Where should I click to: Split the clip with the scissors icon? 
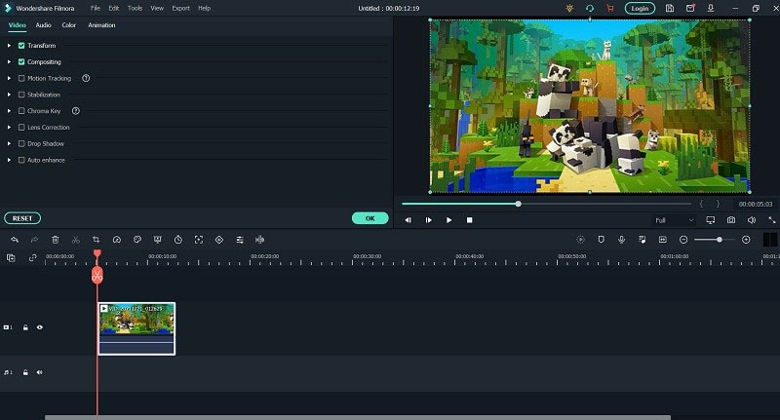click(x=76, y=240)
